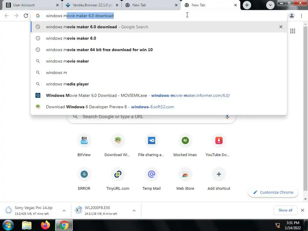Open the Download Wi... shortcut
The height and width of the screenshot is (231, 308).
[118, 145]
